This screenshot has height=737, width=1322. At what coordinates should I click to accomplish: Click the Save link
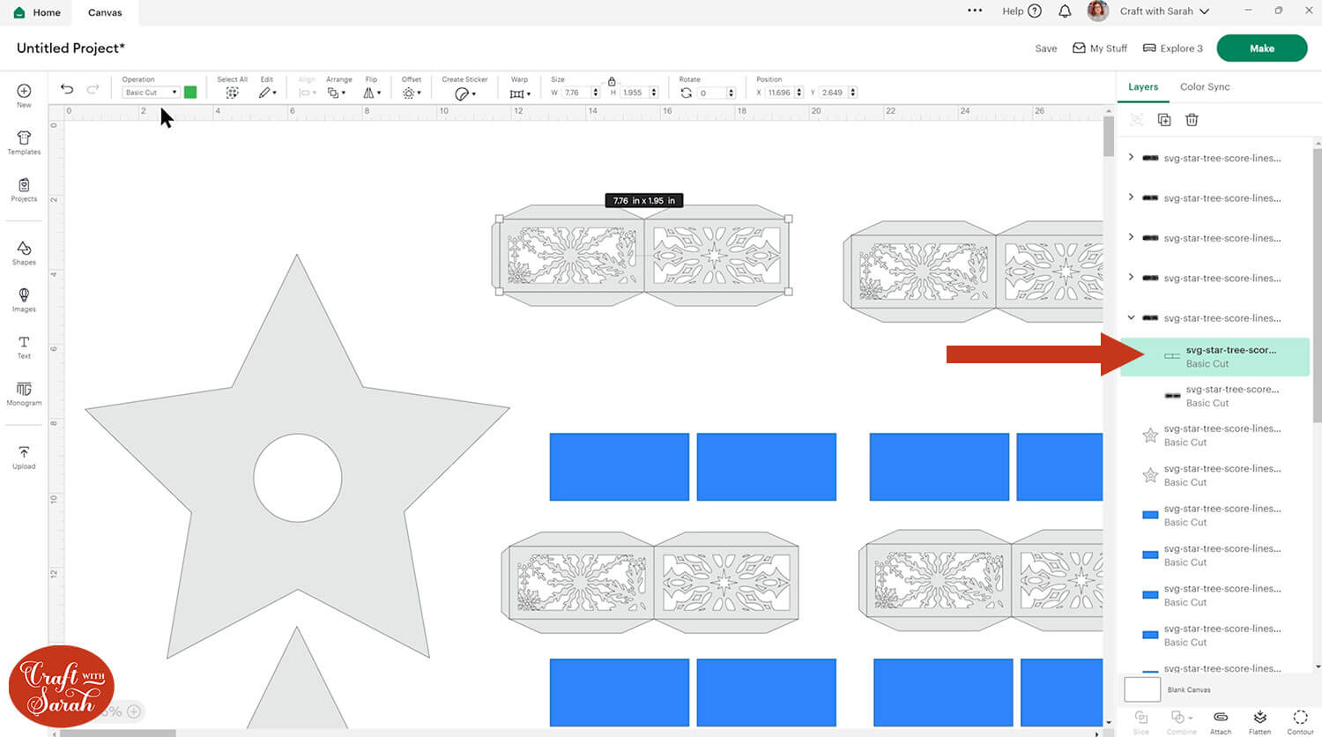1045,48
